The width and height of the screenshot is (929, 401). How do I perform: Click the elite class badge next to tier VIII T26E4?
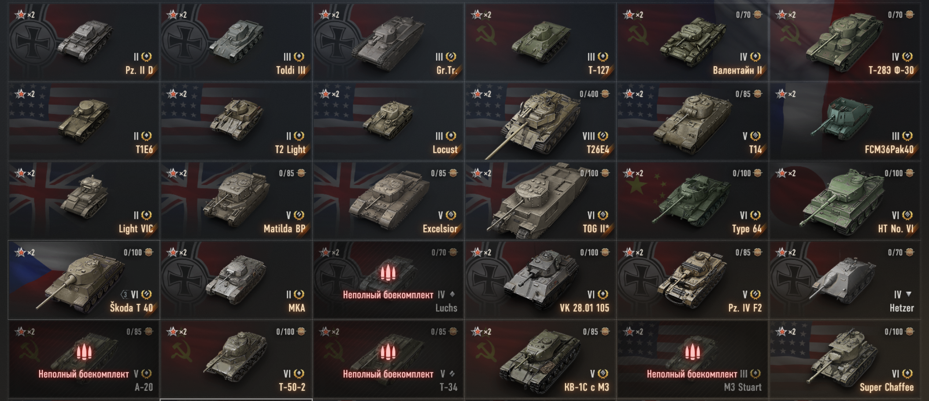[x=603, y=136]
